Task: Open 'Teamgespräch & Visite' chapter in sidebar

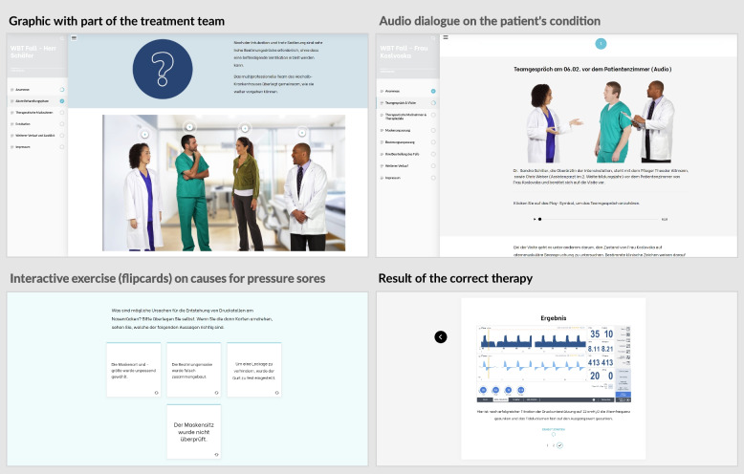Action: (400, 102)
